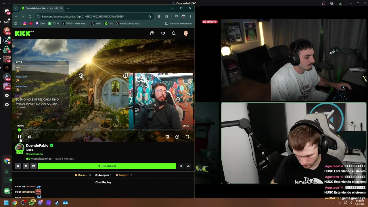Open the Kick browse/clips icon in header

152,33
